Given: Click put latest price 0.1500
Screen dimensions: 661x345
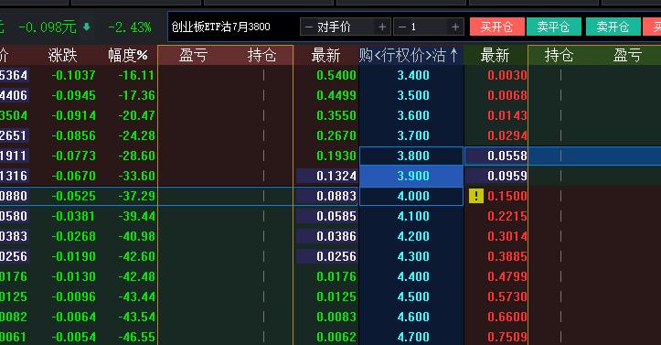Looking at the screenshot, I should (507, 196).
